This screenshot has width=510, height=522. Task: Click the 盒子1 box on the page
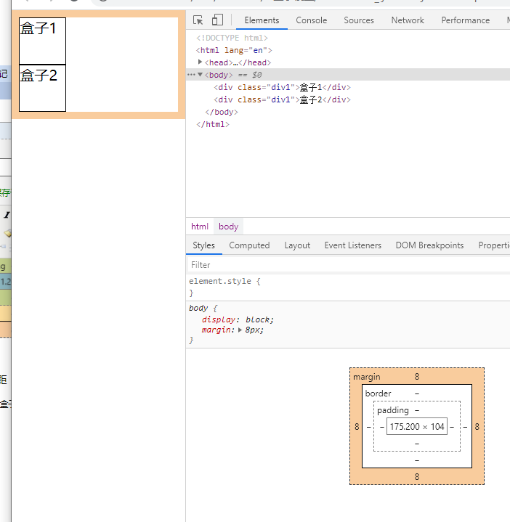[42, 41]
